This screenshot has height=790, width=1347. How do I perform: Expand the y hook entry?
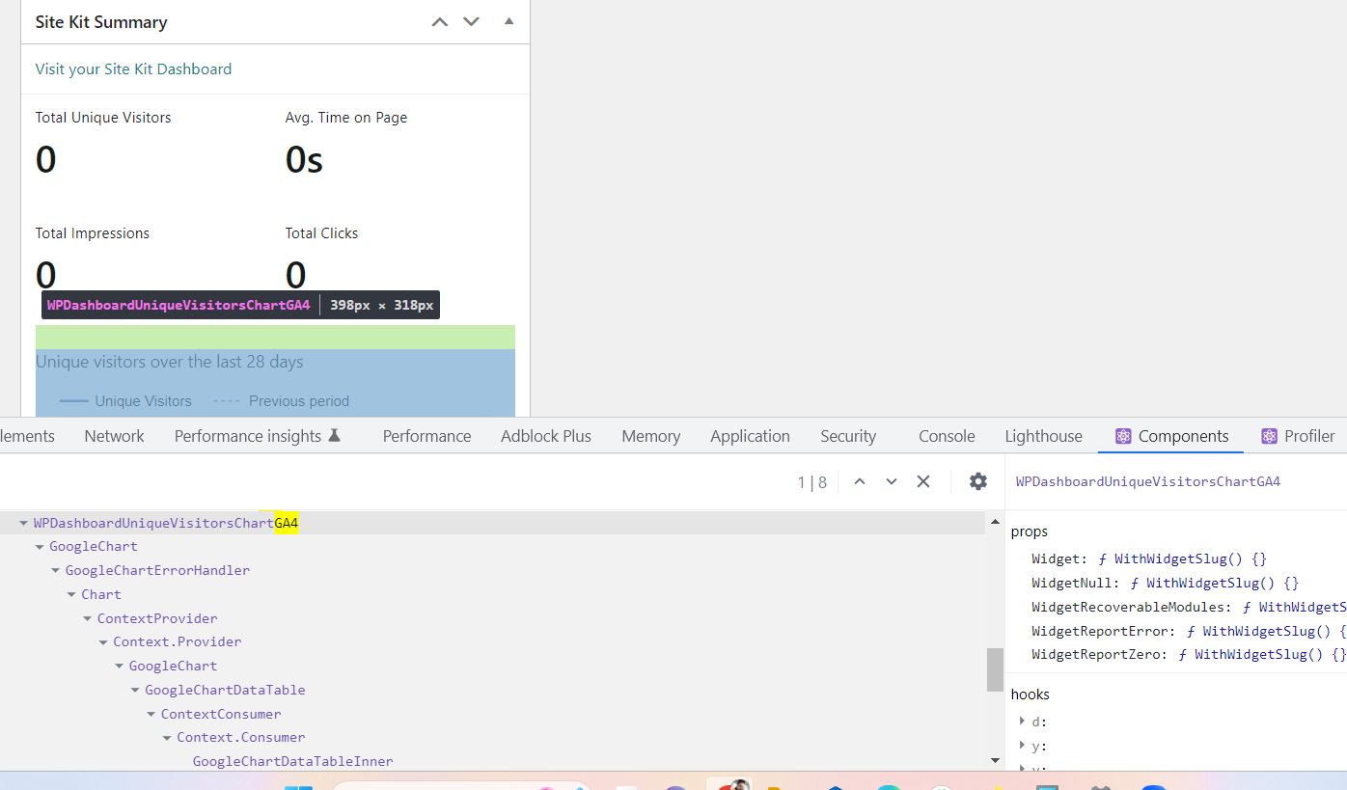(1022, 745)
